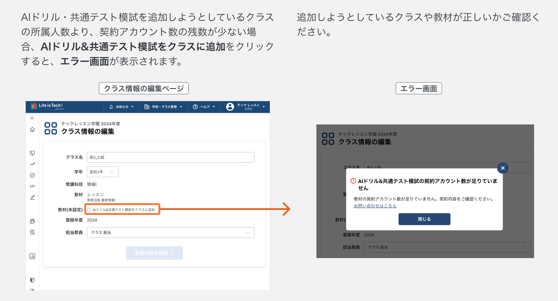The width and height of the screenshot is (558, 301).
Task: Open the pencil edit sidebar icon
Action: tap(32, 197)
